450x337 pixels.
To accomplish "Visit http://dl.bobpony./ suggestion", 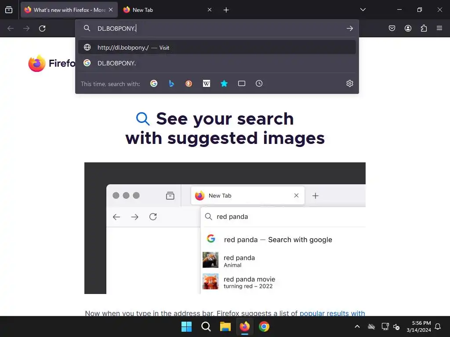I will pyautogui.click(x=217, y=47).
